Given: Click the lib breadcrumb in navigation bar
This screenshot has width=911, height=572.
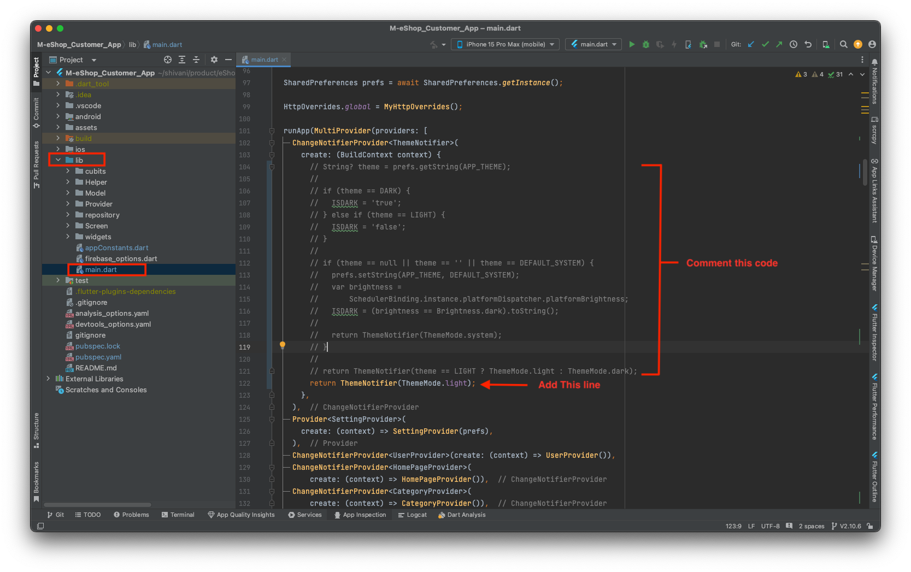Looking at the screenshot, I should [132, 45].
